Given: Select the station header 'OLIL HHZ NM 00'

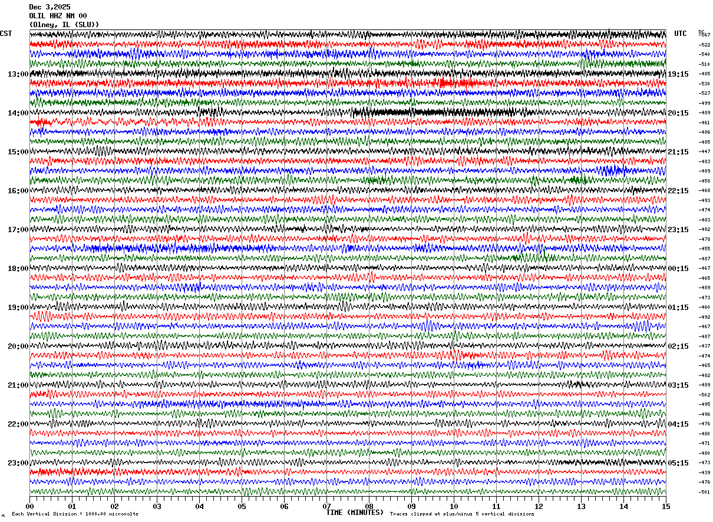Looking at the screenshot, I should [58, 16].
